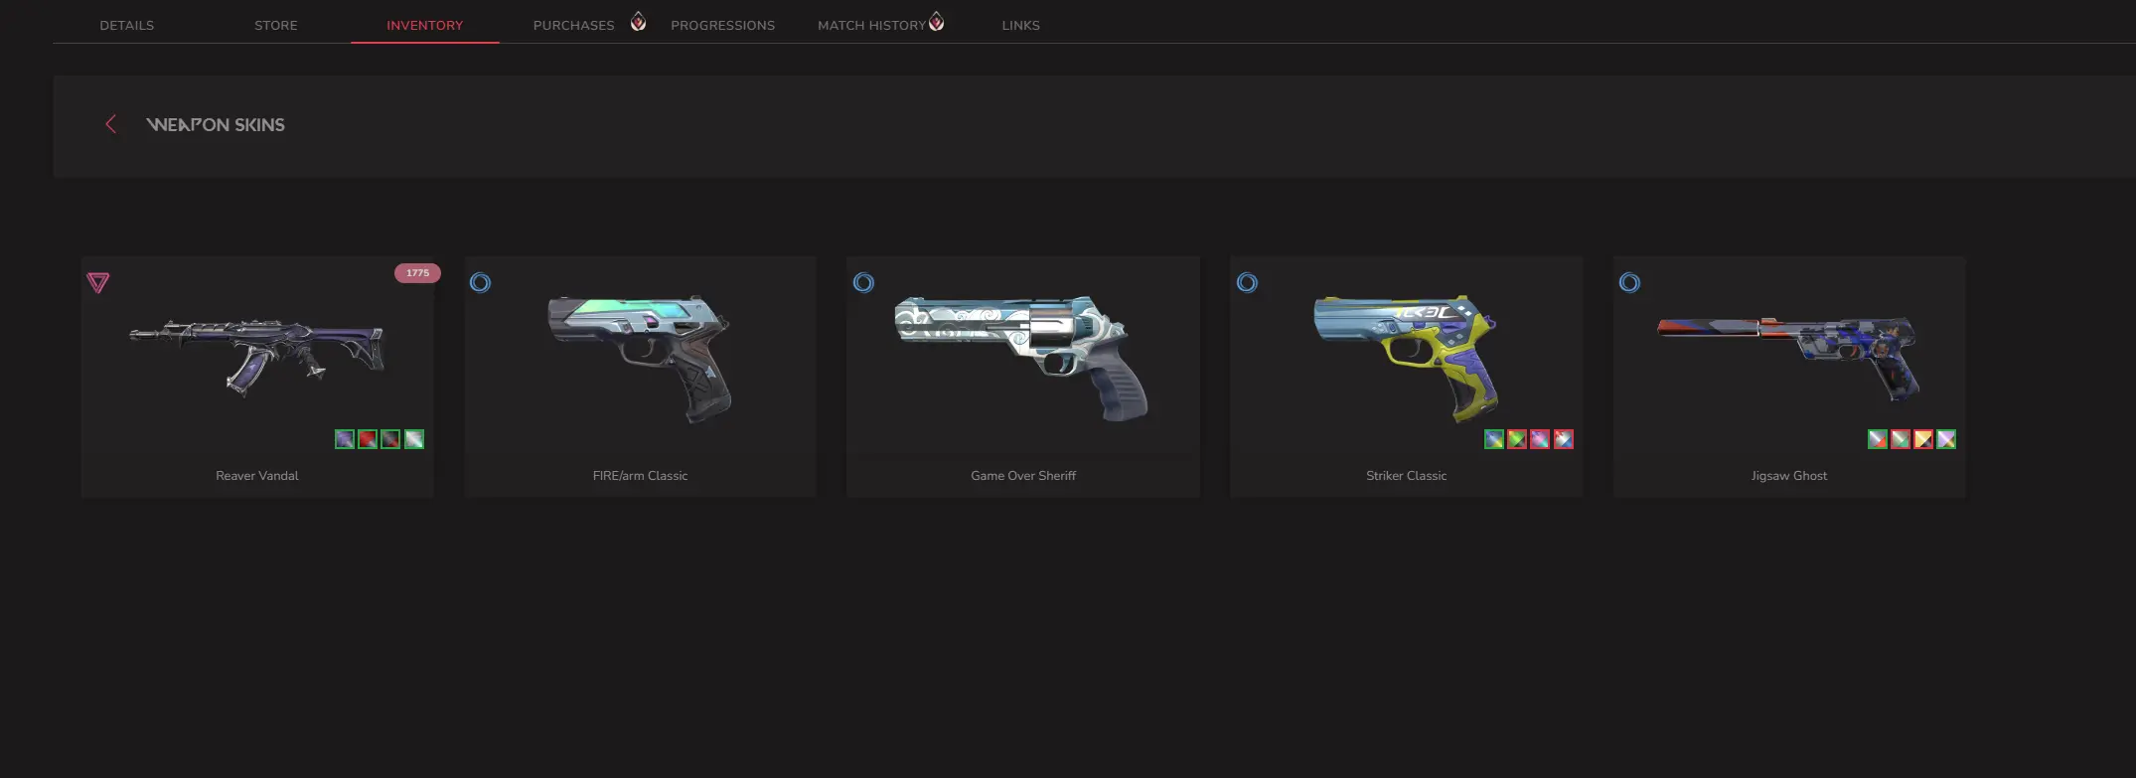This screenshot has width=2136, height=778.
Task: Go back using the red chevron arrow
Action: pyautogui.click(x=111, y=124)
